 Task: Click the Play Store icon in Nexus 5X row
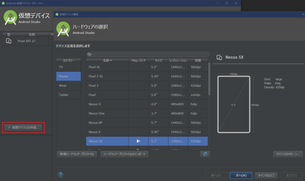pyautogui.click(x=138, y=141)
